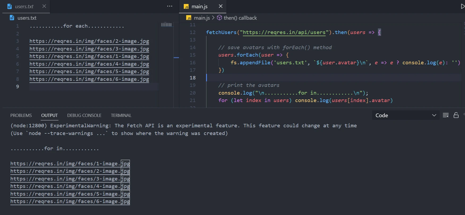Open the TERMINAL panel tab
Viewport: 465px width, 215px height.
(x=121, y=115)
